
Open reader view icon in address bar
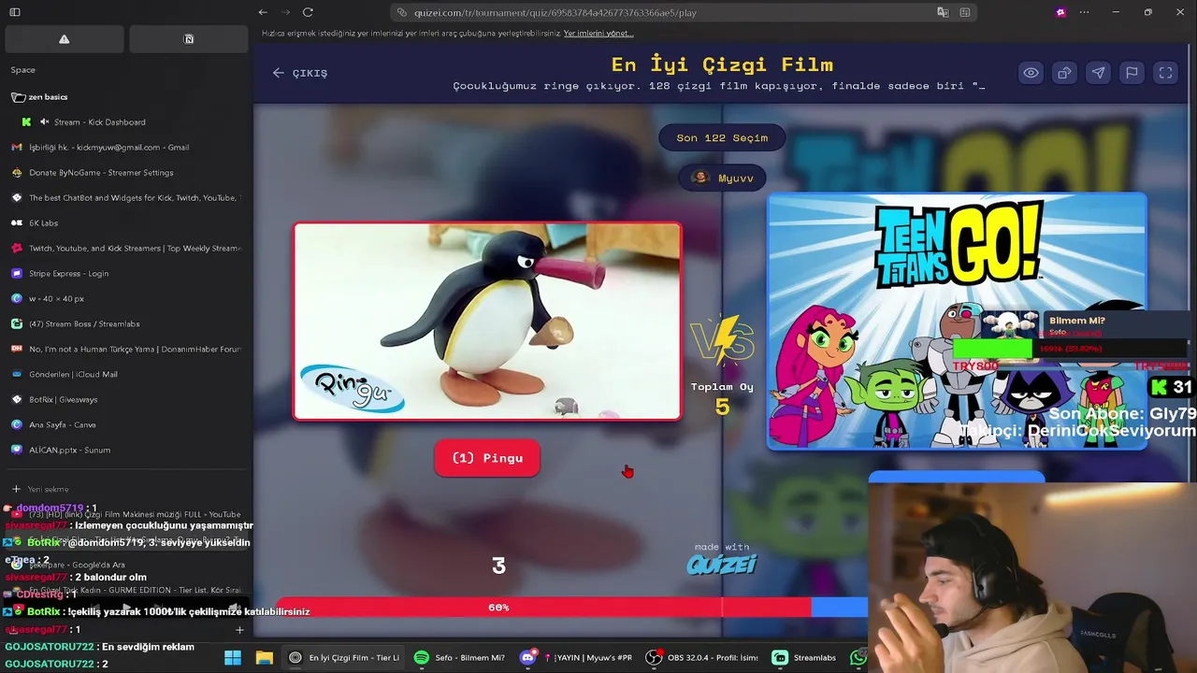(965, 12)
